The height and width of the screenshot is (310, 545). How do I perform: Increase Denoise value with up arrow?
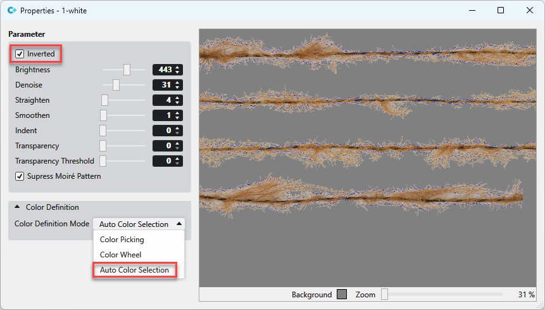178,82
